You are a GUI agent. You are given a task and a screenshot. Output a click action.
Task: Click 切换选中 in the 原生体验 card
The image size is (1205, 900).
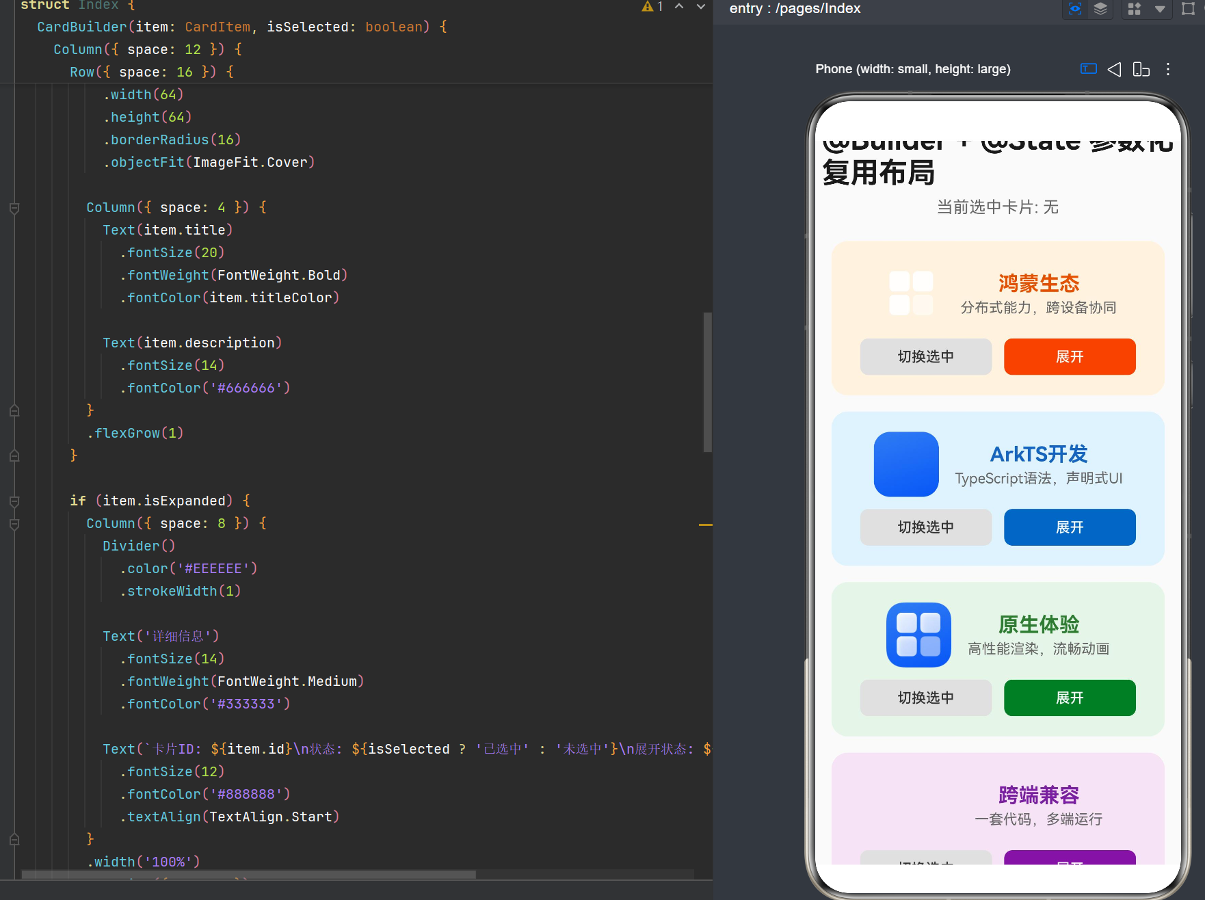tap(926, 698)
